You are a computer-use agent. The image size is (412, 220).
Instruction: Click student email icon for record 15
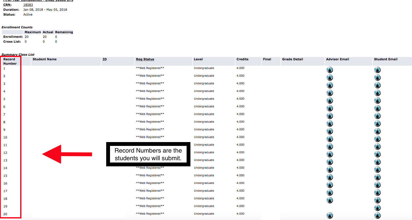coord(377,177)
